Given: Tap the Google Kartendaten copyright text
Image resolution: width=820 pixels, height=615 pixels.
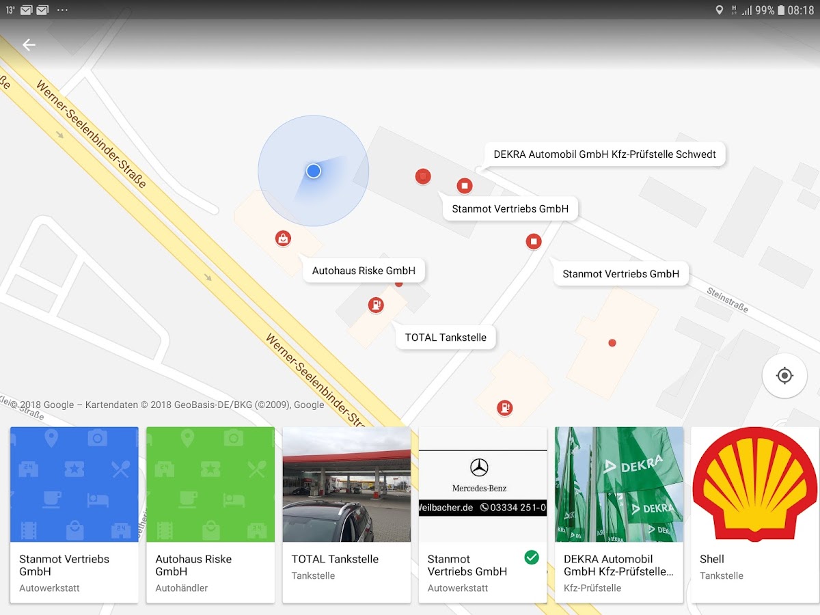Looking at the screenshot, I should point(167,405).
